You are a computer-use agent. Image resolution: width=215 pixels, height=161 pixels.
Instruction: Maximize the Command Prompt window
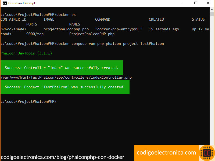coord(196,3)
